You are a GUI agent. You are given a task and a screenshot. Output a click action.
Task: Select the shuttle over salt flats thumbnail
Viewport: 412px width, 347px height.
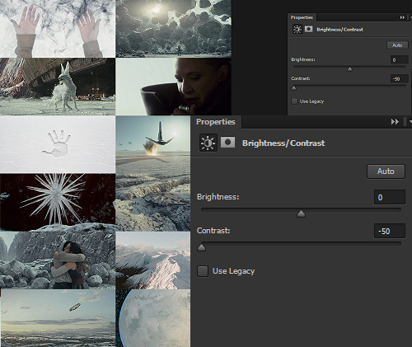point(153,173)
